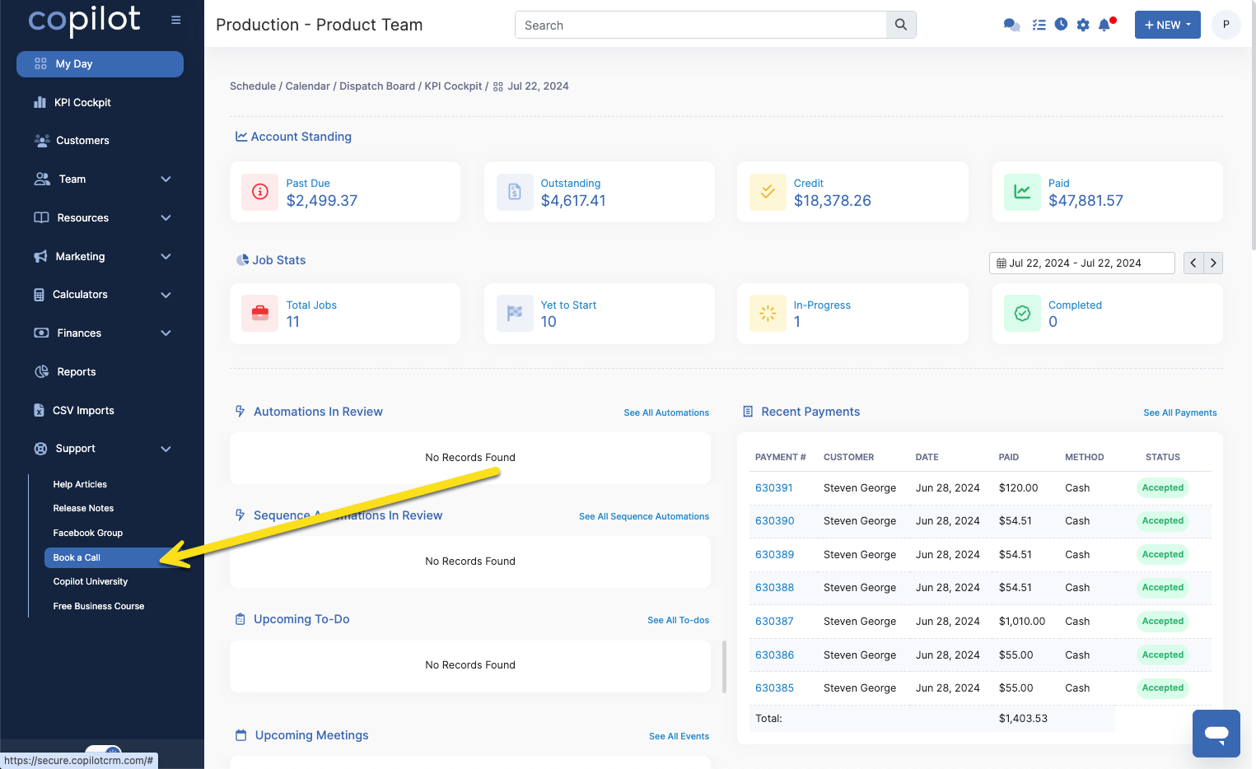
Task: Collapse the Support menu chevron
Action: (x=166, y=449)
